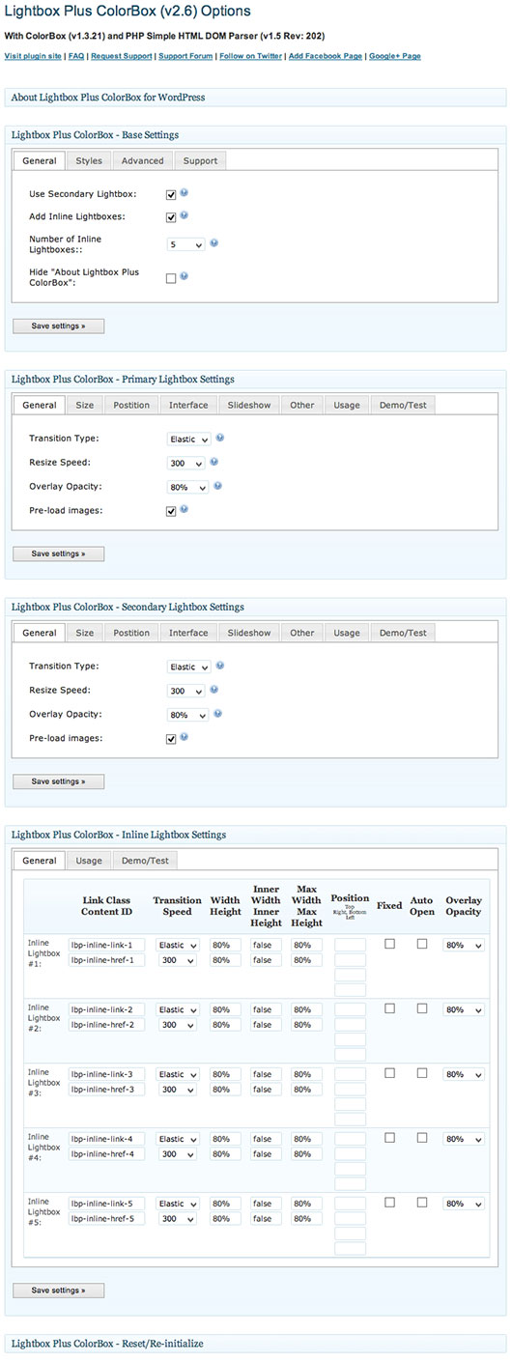Uncheck Use Secondary Lightbox checkbox
Screen dimensions: 512x1362
171,194
